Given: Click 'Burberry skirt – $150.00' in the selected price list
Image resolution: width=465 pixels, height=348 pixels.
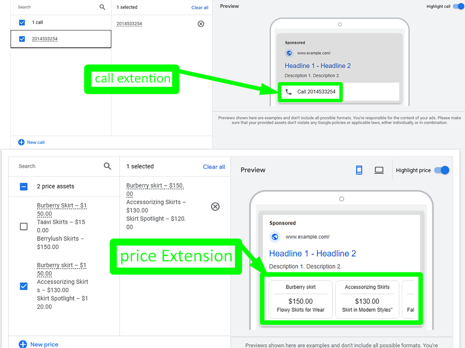Looking at the screenshot, I should [x=155, y=189].
